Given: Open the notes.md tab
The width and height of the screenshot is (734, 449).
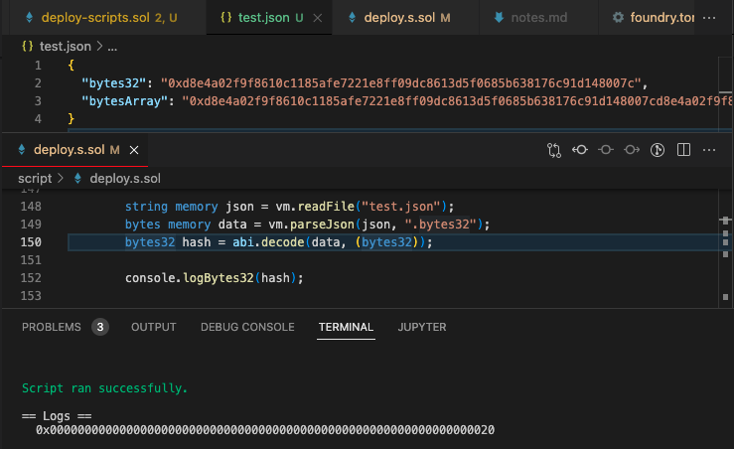Looking at the screenshot, I should [538, 17].
